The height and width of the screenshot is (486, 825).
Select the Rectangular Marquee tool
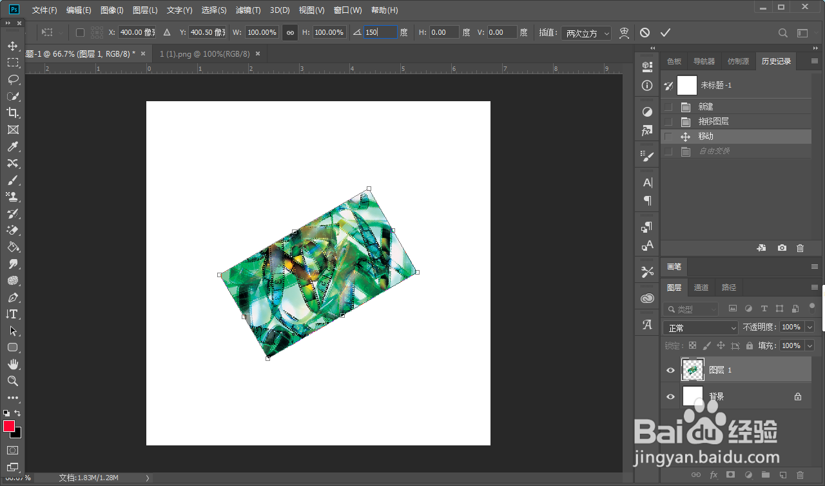[12, 63]
